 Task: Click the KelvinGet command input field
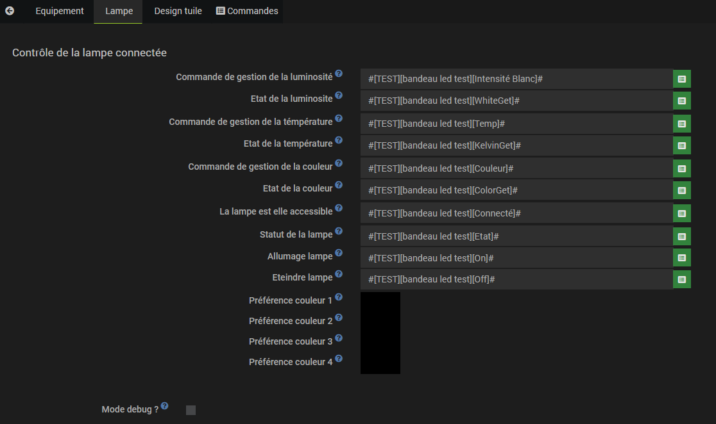[516, 145]
